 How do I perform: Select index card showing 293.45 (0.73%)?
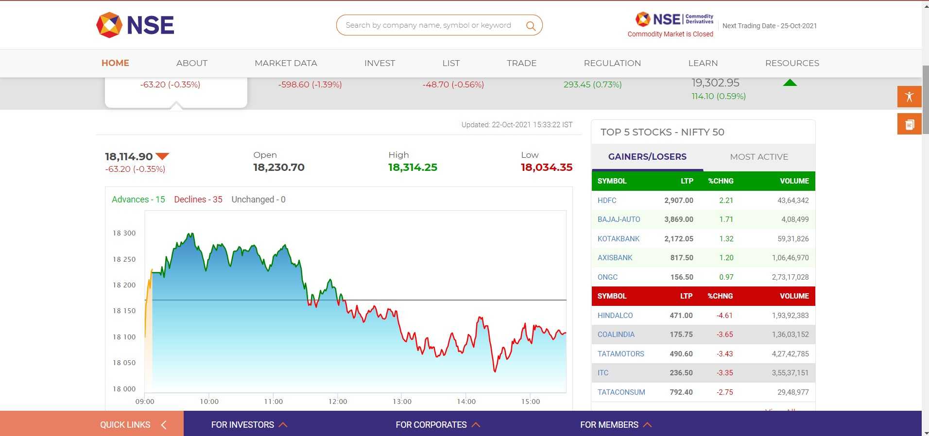(592, 84)
